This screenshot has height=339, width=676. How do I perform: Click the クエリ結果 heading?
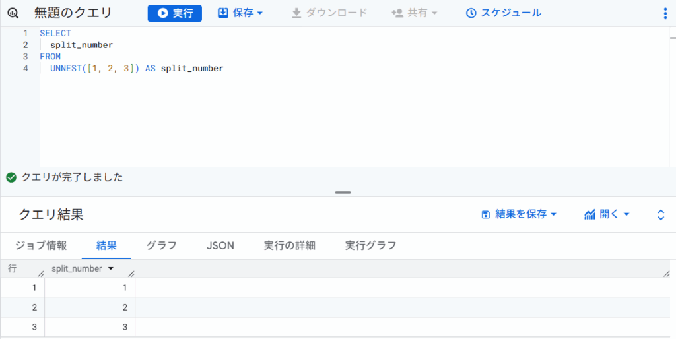click(51, 214)
